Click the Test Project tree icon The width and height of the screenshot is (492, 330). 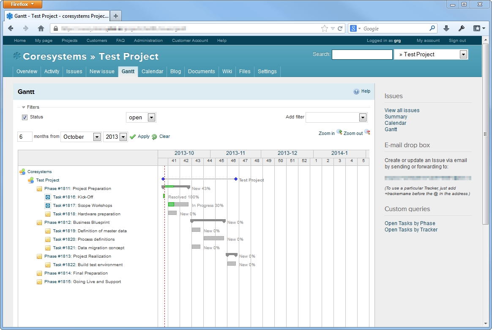point(31,180)
